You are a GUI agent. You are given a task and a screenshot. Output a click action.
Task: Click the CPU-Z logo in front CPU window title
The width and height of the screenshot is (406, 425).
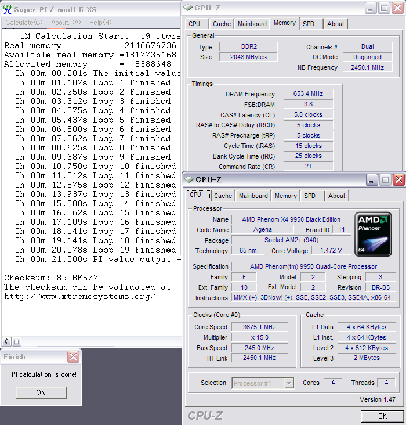pyautogui.click(x=189, y=179)
